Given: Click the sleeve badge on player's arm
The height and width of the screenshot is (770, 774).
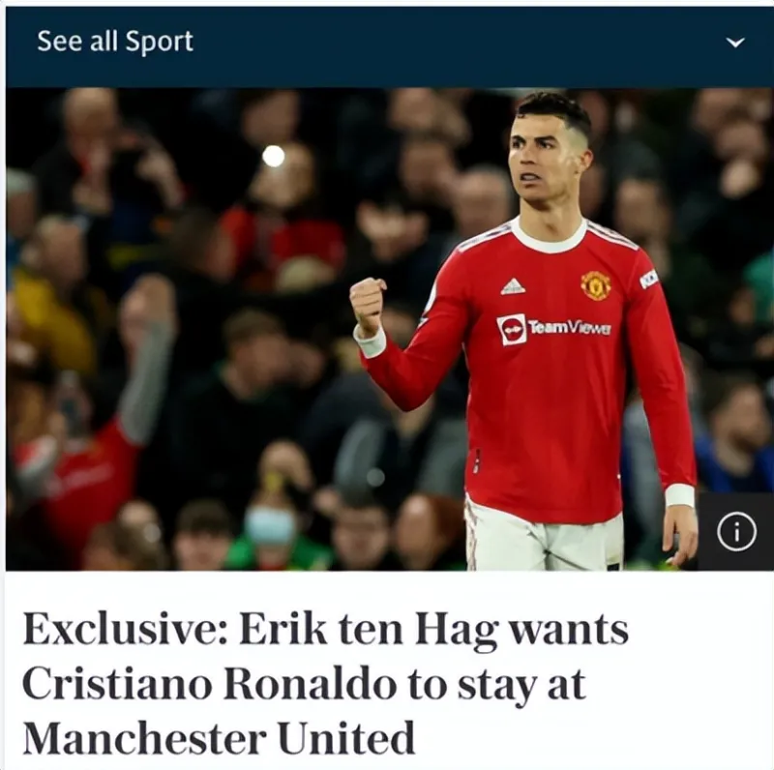Looking at the screenshot, I should coord(648,280).
